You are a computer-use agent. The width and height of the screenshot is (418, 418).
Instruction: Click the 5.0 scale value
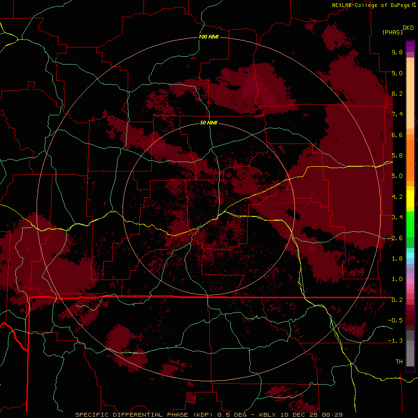point(397,176)
